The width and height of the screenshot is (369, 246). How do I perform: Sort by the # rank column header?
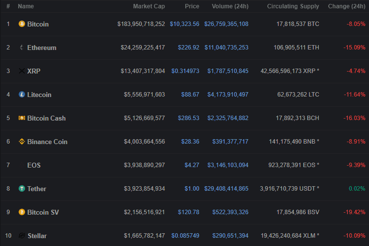pos(8,6)
